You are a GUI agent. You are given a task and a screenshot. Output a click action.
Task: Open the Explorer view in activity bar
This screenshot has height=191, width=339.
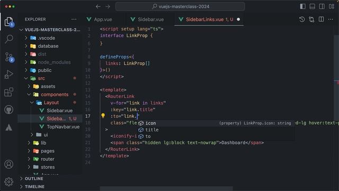(x=8, y=22)
